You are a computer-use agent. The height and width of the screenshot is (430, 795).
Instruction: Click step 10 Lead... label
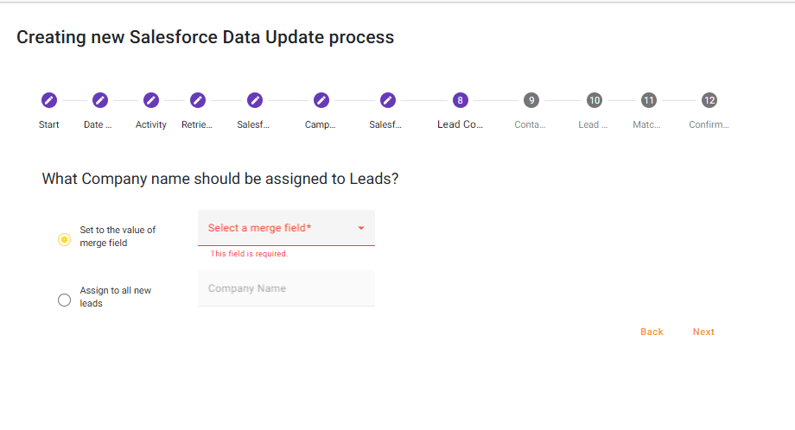594,124
